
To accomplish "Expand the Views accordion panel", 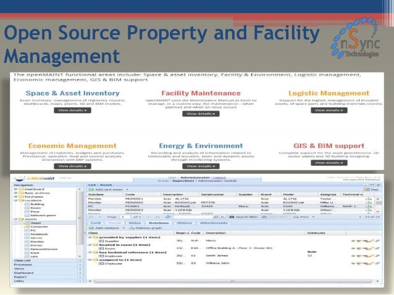I will point(80,269).
